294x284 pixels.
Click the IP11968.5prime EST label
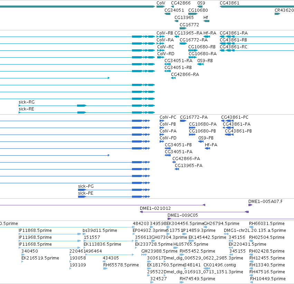point(35,237)
